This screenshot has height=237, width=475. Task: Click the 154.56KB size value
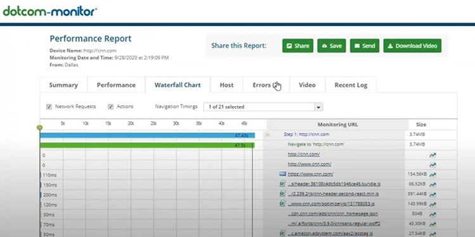pyautogui.click(x=417, y=174)
